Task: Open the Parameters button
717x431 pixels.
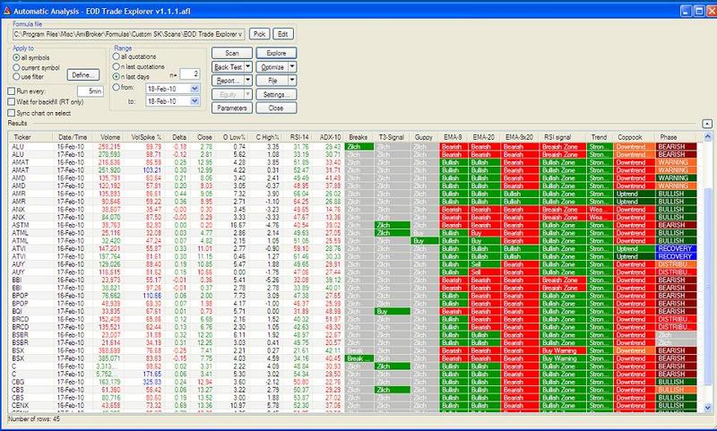Action: [x=232, y=108]
